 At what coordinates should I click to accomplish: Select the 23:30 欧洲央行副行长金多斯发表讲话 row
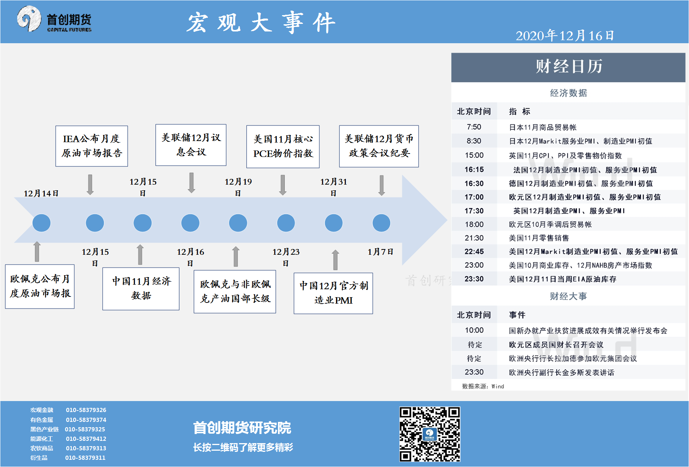[568, 372]
